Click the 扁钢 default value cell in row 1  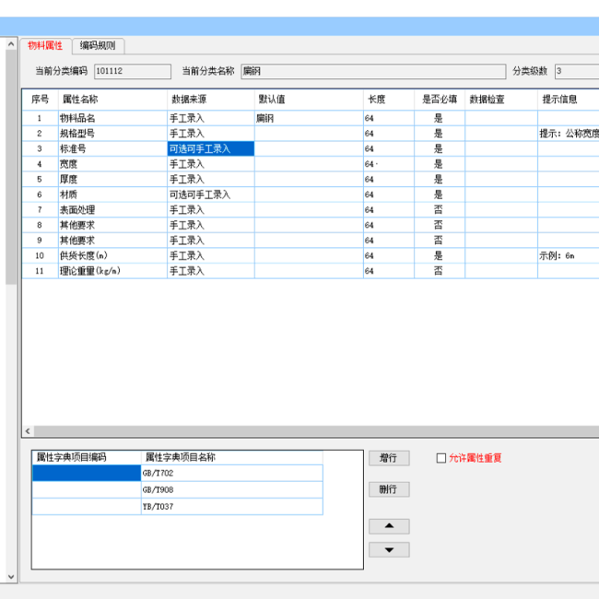pyautogui.click(x=309, y=118)
